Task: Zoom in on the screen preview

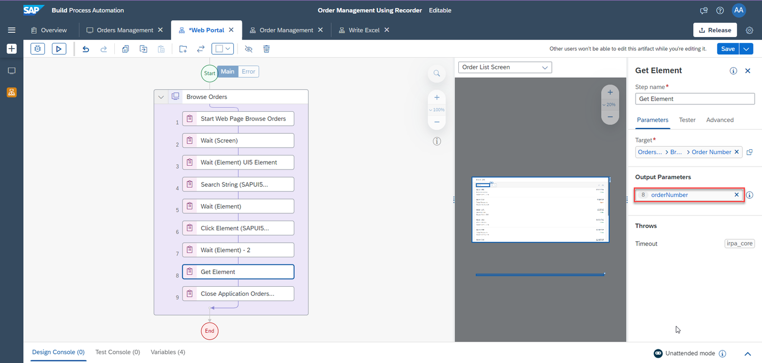Action: click(610, 92)
